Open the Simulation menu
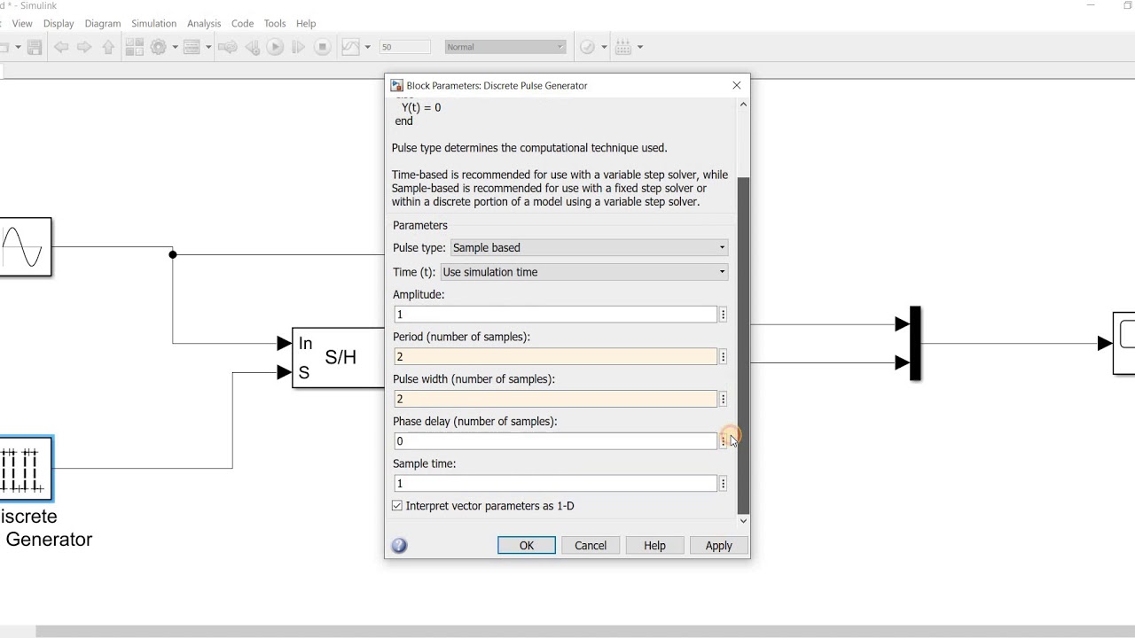Screen dimensions: 1135x638 pos(153,23)
